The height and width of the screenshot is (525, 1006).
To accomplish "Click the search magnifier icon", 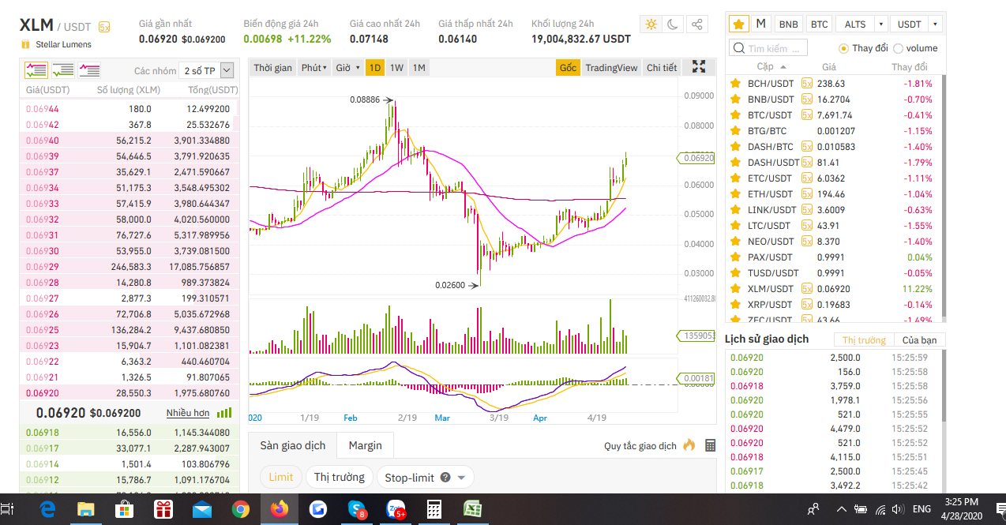I will point(739,48).
